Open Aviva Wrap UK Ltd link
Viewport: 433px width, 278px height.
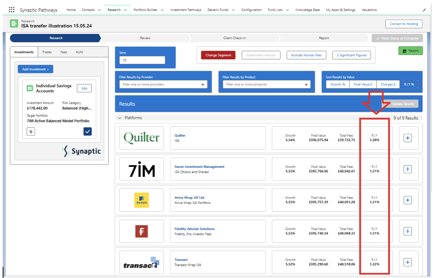[x=189, y=197]
